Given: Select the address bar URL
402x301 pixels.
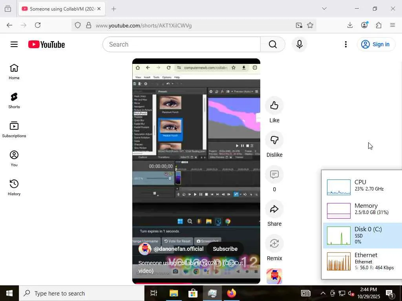Looking at the screenshot, I should coord(144,25).
